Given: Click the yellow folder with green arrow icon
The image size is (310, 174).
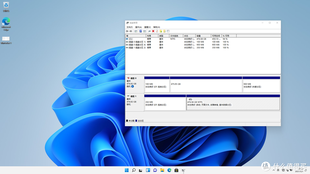Looking at the screenshot, I should (161, 31).
